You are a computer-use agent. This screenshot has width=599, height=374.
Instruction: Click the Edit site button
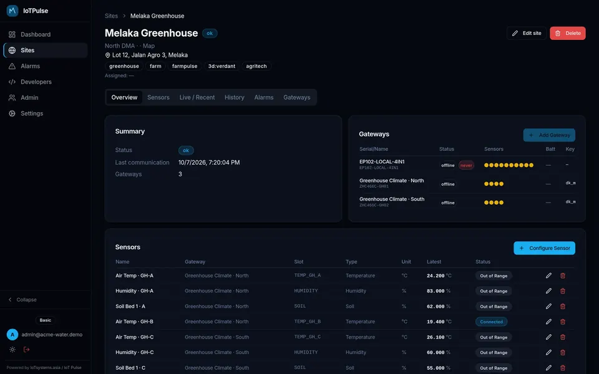(527, 33)
